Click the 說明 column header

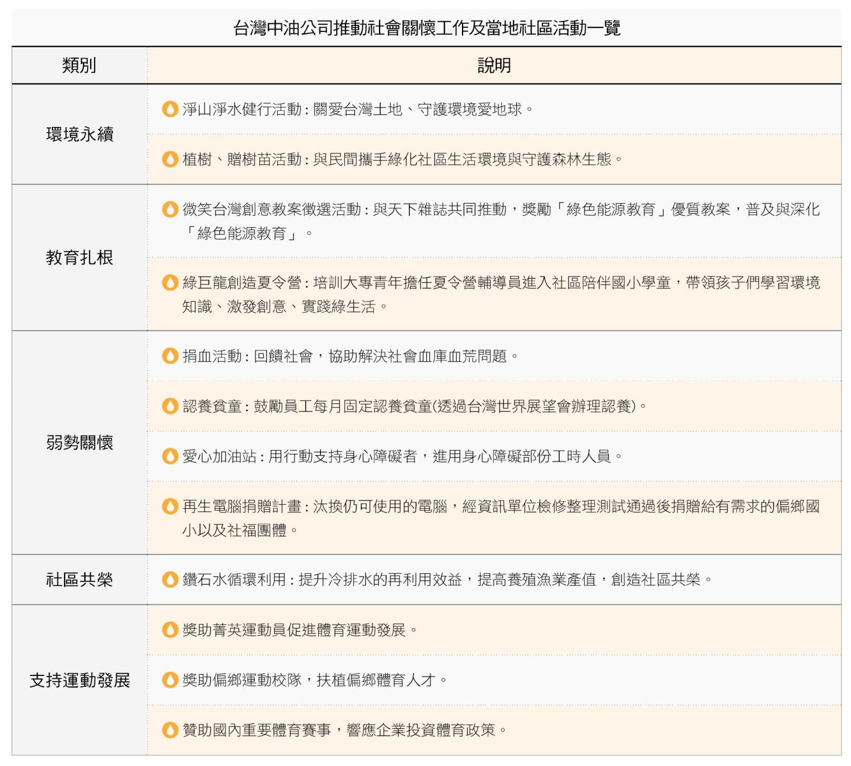tap(494, 65)
